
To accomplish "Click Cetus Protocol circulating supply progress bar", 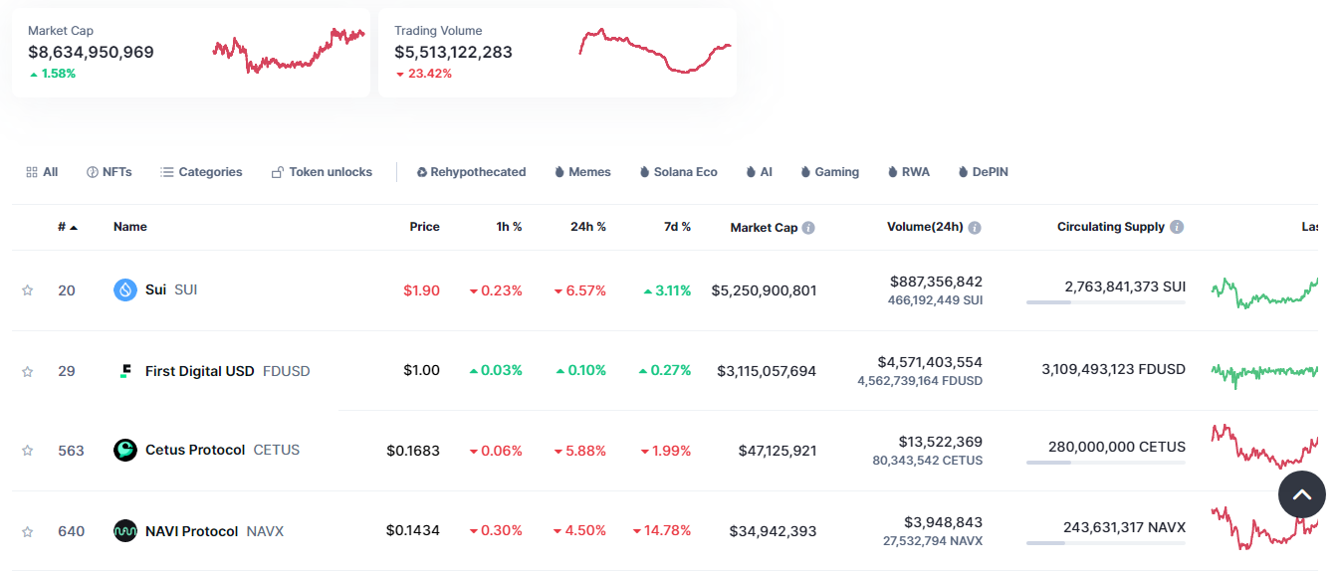I will [1105, 463].
